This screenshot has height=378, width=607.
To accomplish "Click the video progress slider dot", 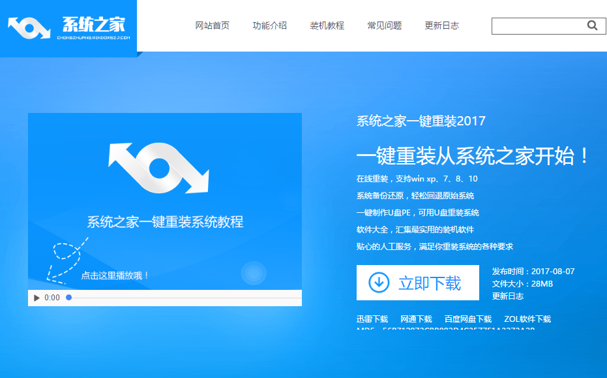I will click(x=68, y=298).
